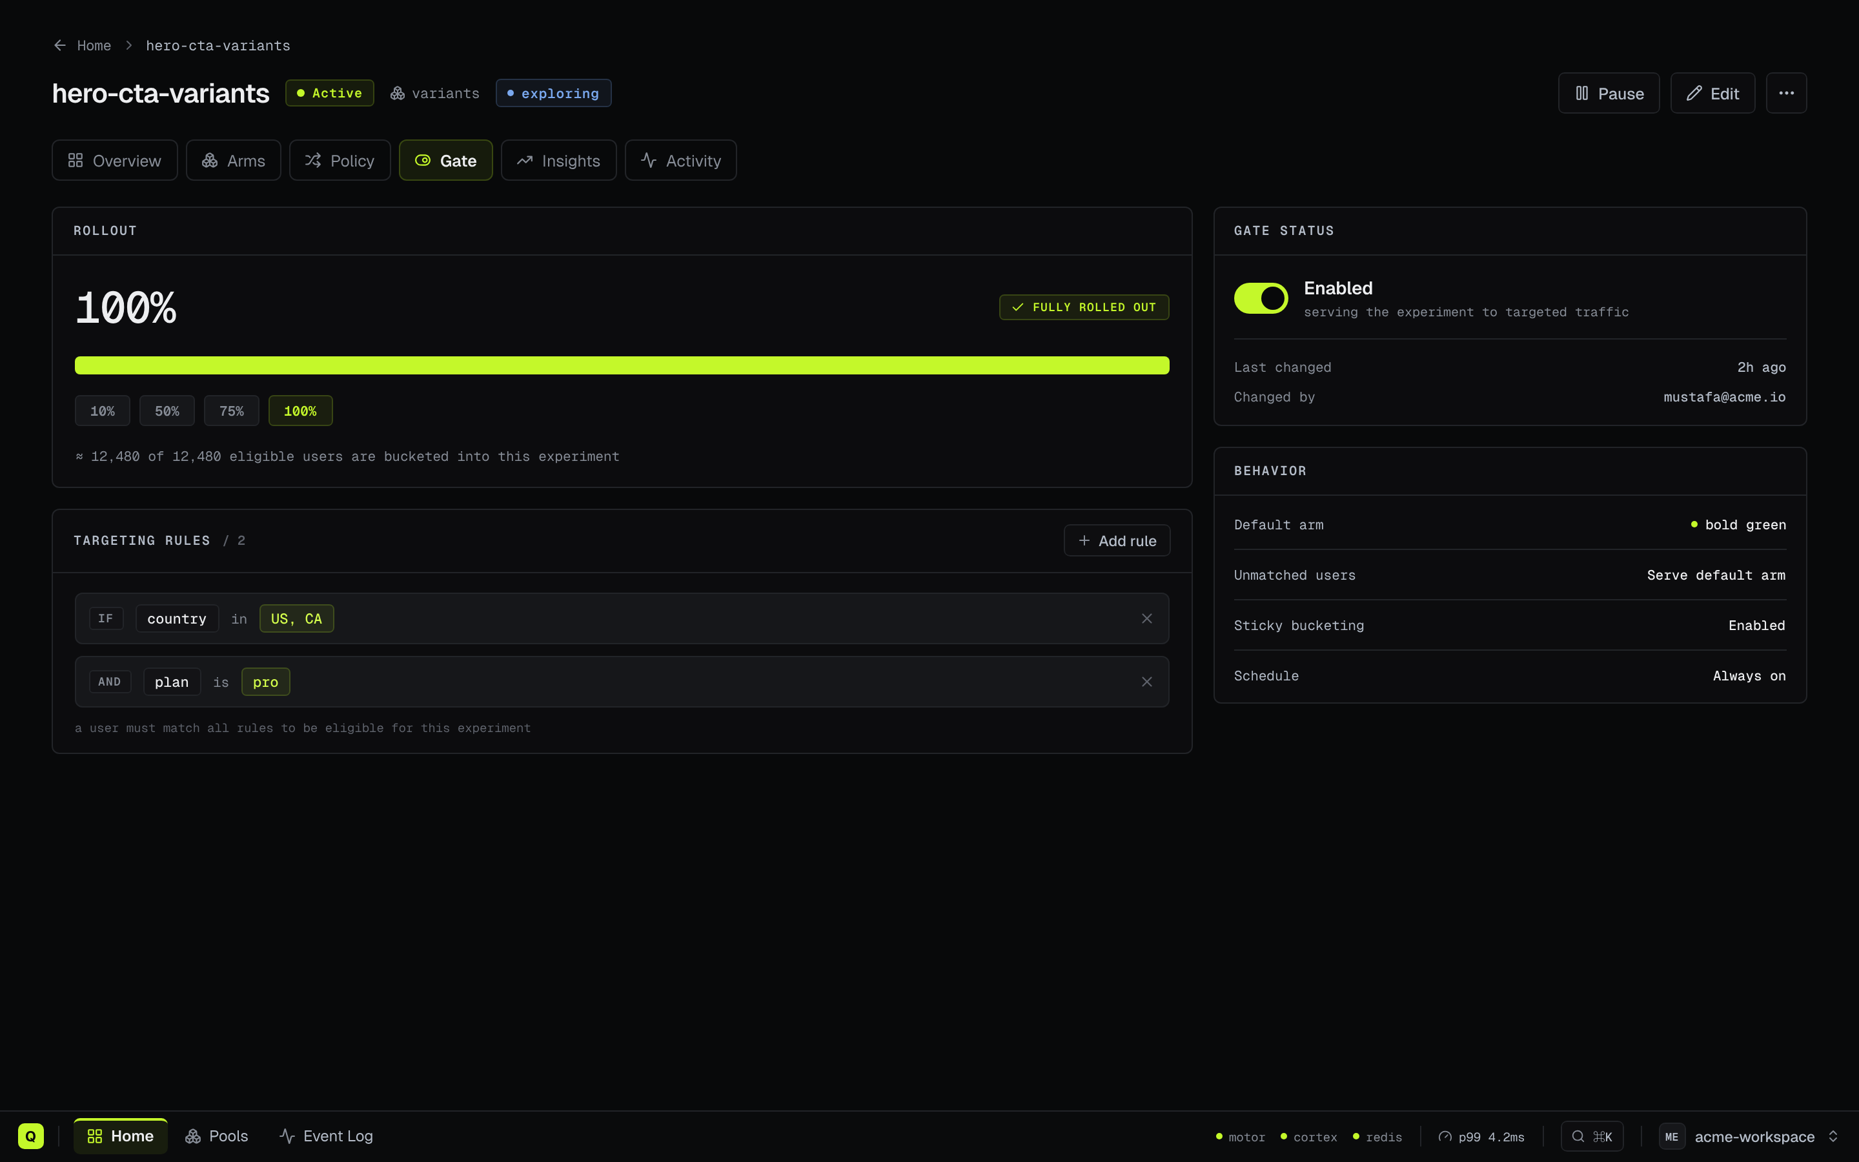This screenshot has height=1162, width=1859.
Task: Toggle the gate Enabled switch
Action: click(1261, 298)
